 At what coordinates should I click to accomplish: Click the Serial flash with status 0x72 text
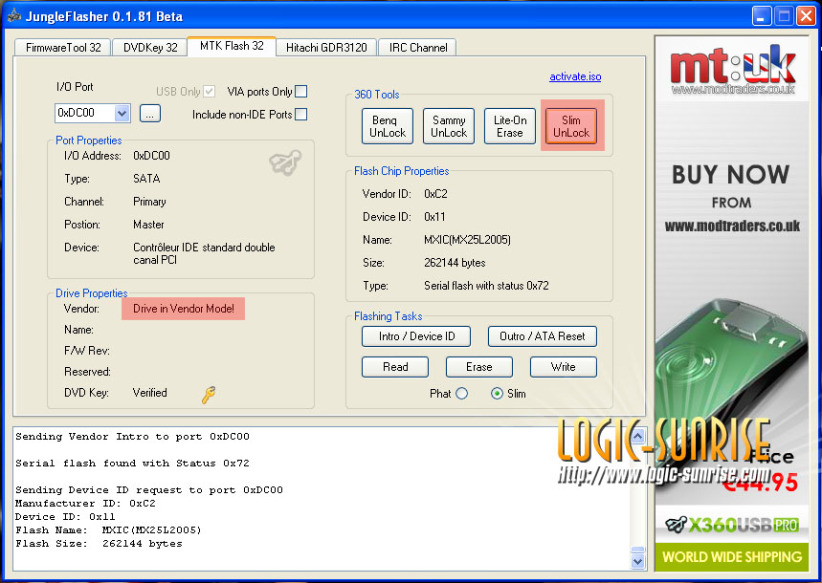pyautogui.click(x=486, y=286)
